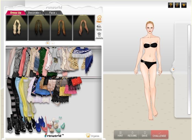Select the Jewels ring category icon
Viewport: 192px width, 140px height.
[99, 36]
